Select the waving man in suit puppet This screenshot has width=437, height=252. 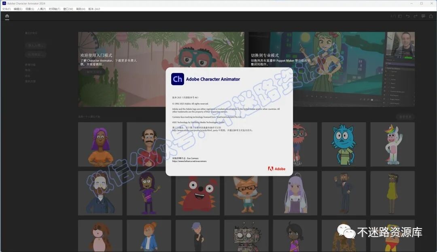click(x=344, y=193)
